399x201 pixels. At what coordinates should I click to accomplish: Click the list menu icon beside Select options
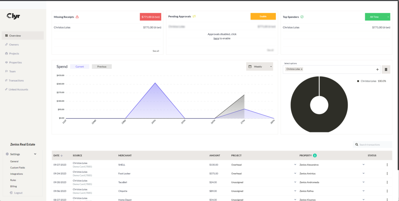(386, 69)
